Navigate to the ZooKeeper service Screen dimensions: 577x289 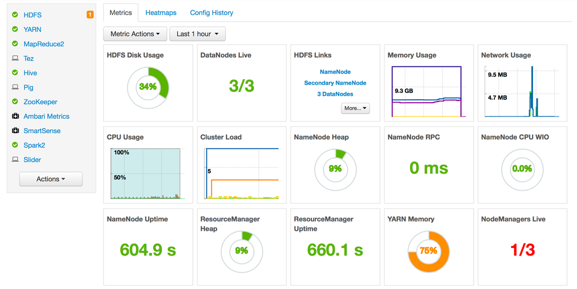40,102
